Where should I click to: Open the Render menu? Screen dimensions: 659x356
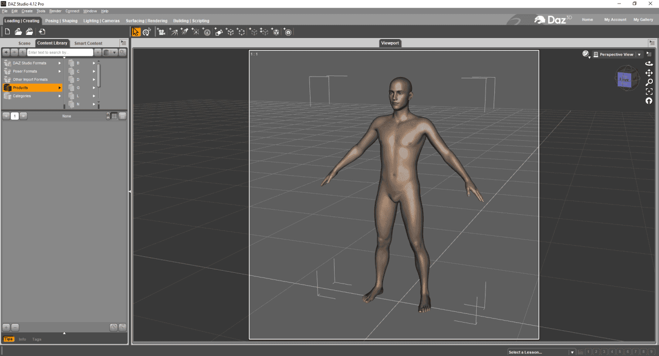point(56,11)
